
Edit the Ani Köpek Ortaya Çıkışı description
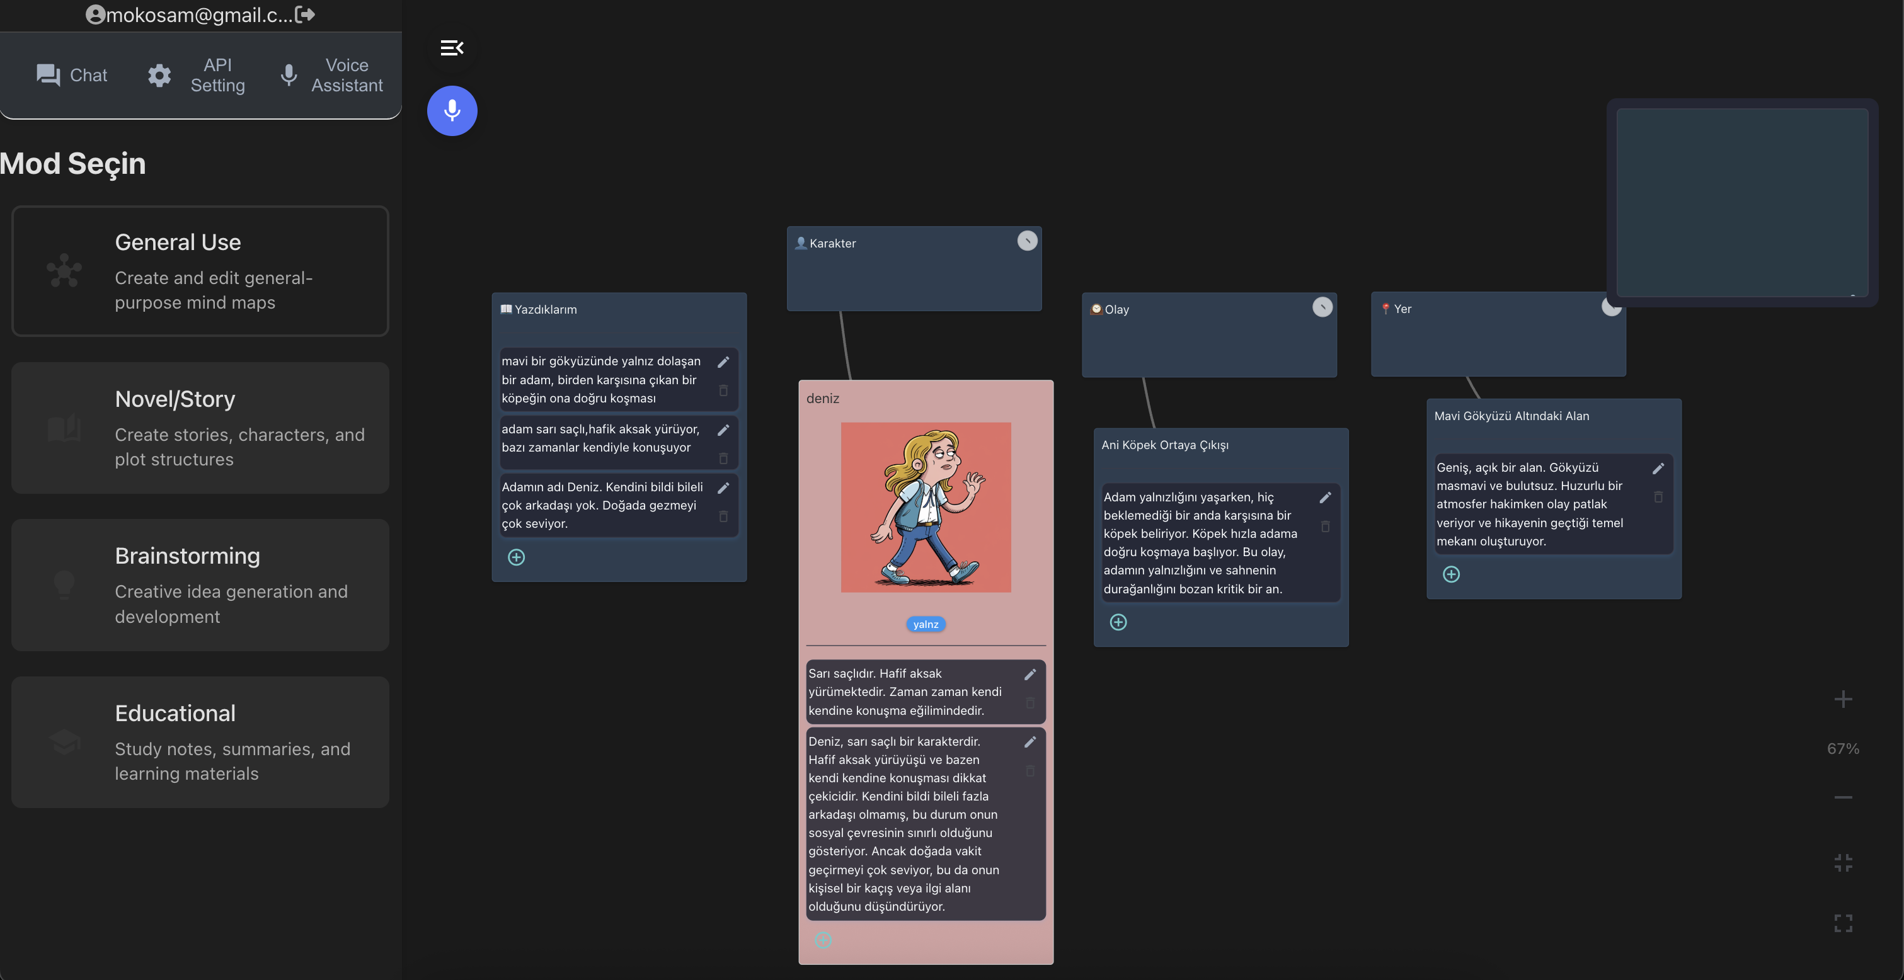tap(1325, 498)
